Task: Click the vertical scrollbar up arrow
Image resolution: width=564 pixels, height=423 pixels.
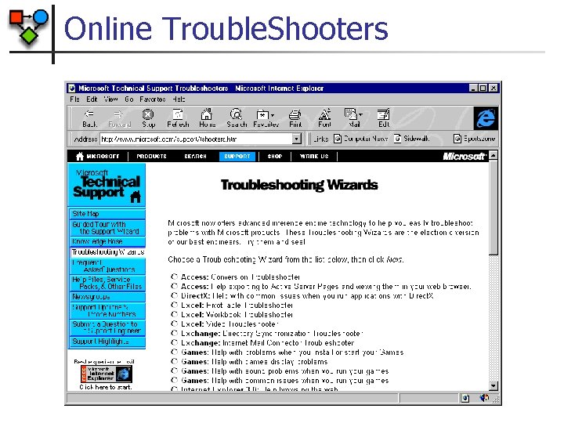Action: point(493,155)
